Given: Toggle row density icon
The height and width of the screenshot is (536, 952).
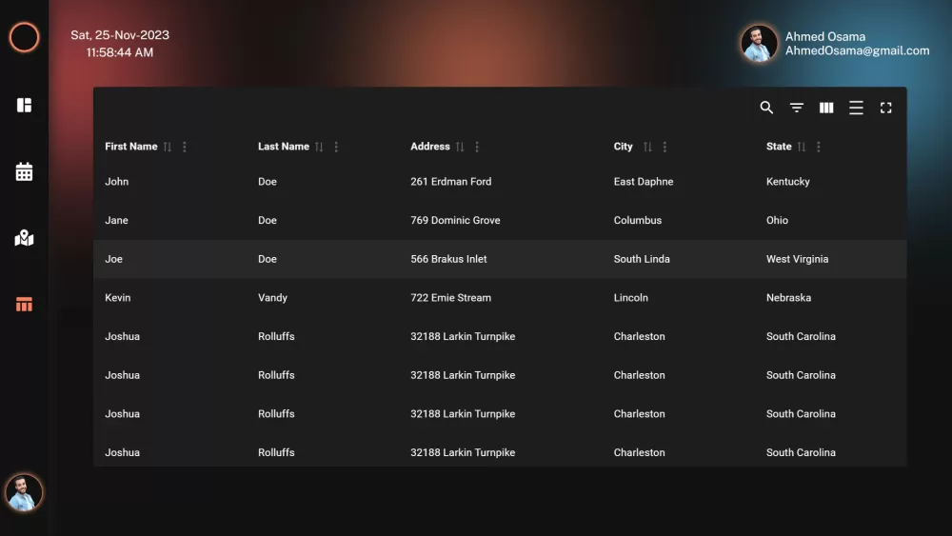Looking at the screenshot, I should coord(856,108).
